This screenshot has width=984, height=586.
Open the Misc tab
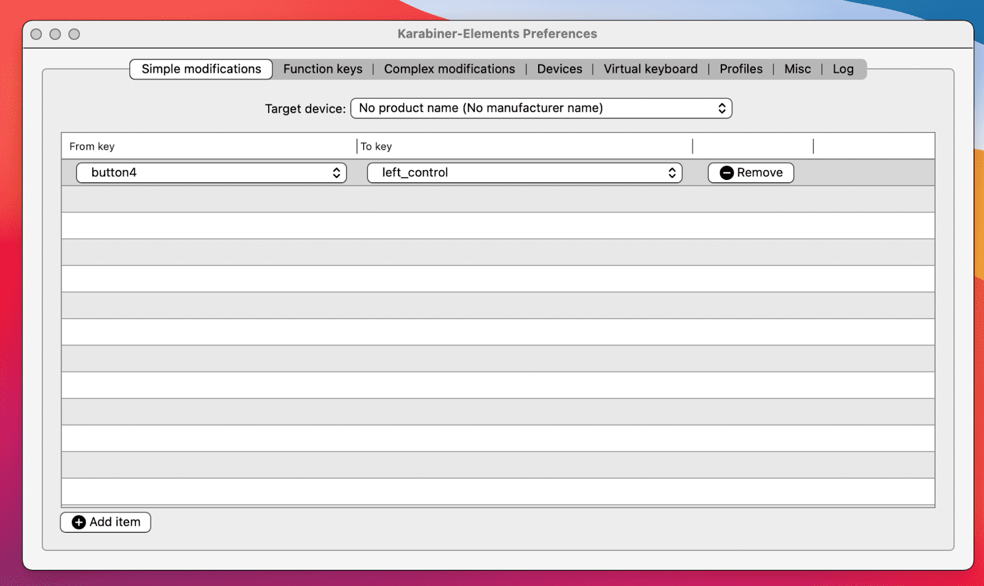[798, 69]
